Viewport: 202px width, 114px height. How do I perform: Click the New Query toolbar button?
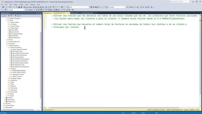pyautogui.click(x=28, y=7)
